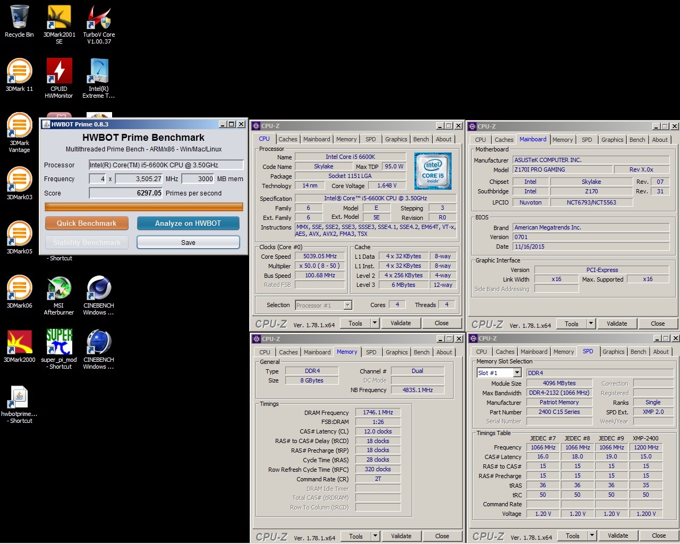Launch Intel Extreme Tuning shortcut
This screenshot has width=680, height=544.
click(x=99, y=79)
